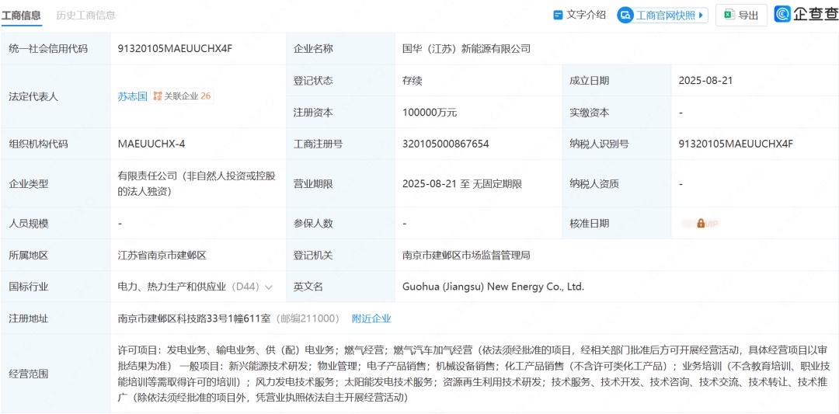Select the 工商注册号 320105000867654 value

pos(445,144)
